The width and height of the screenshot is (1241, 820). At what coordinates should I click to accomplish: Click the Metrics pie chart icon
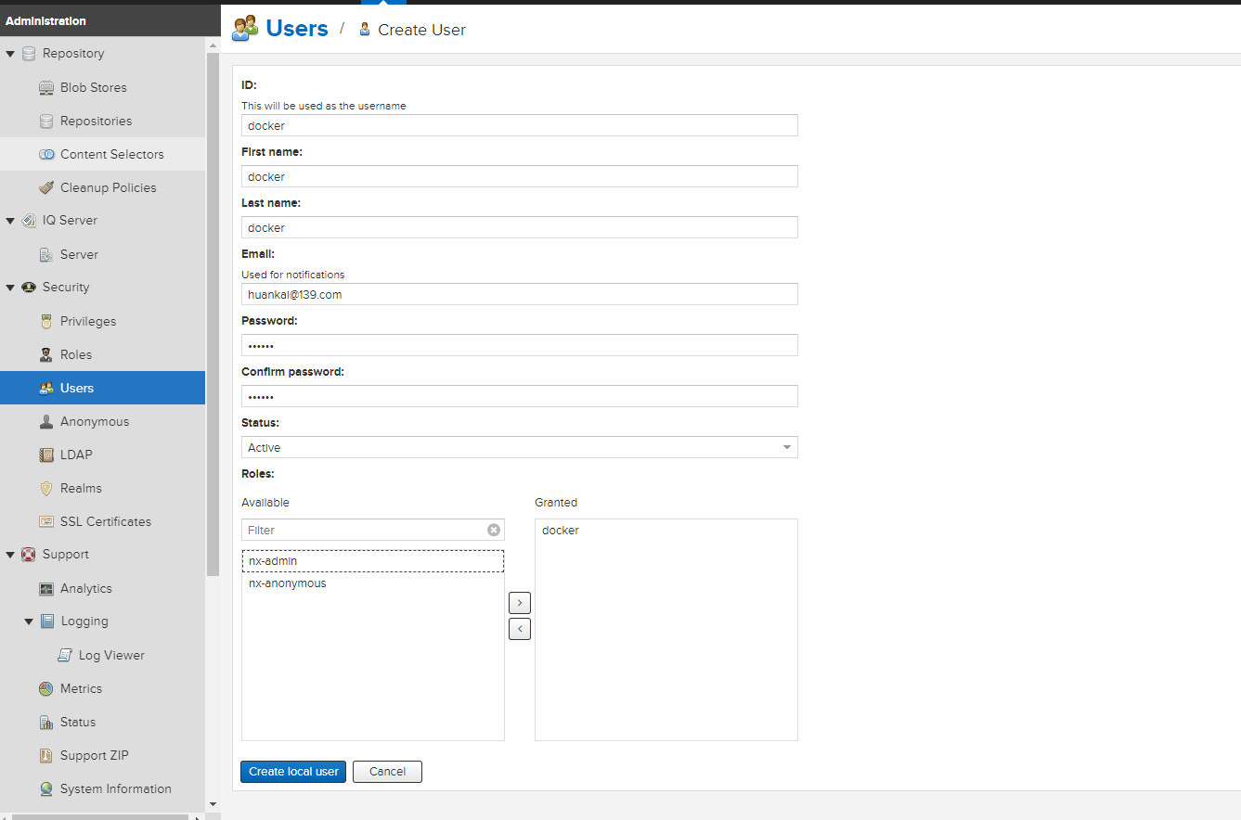click(46, 688)
